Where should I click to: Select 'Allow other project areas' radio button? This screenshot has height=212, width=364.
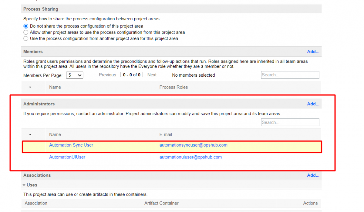pos(26,32)
